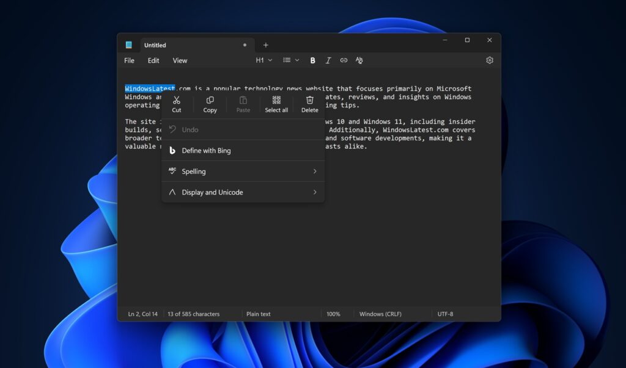Image resolution: width=626 pixels, height=368 pixels.
Task: Toggle bold formatting
Action: (x=312, y=60)
